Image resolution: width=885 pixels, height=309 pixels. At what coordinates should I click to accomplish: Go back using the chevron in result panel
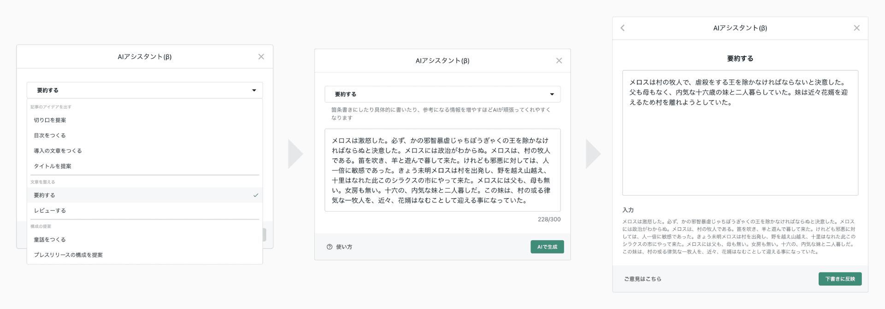(x=623, y=28)
